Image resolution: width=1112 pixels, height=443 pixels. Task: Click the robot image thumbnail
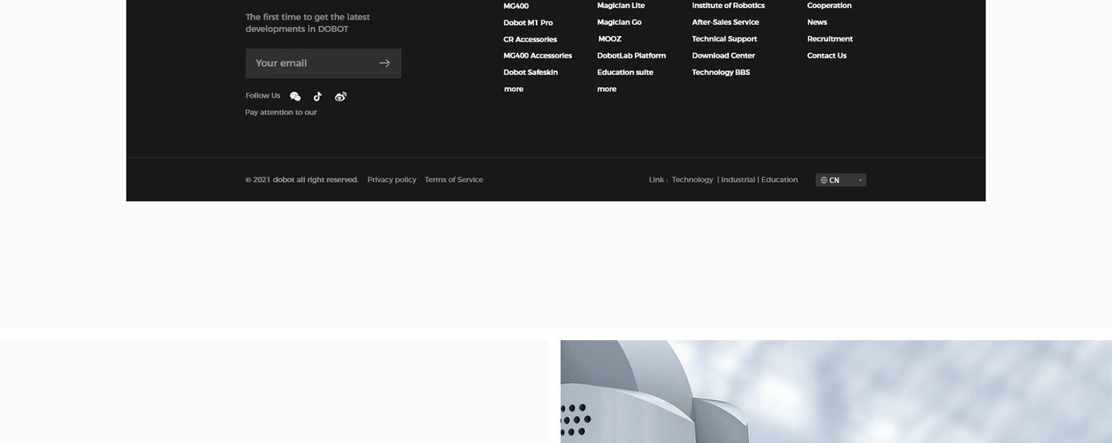tap(835, 391)
